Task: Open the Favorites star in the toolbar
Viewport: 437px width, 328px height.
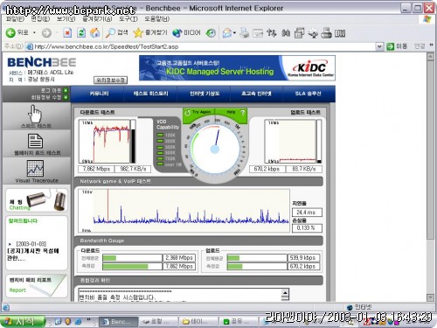Action: [x=138, y=32]
